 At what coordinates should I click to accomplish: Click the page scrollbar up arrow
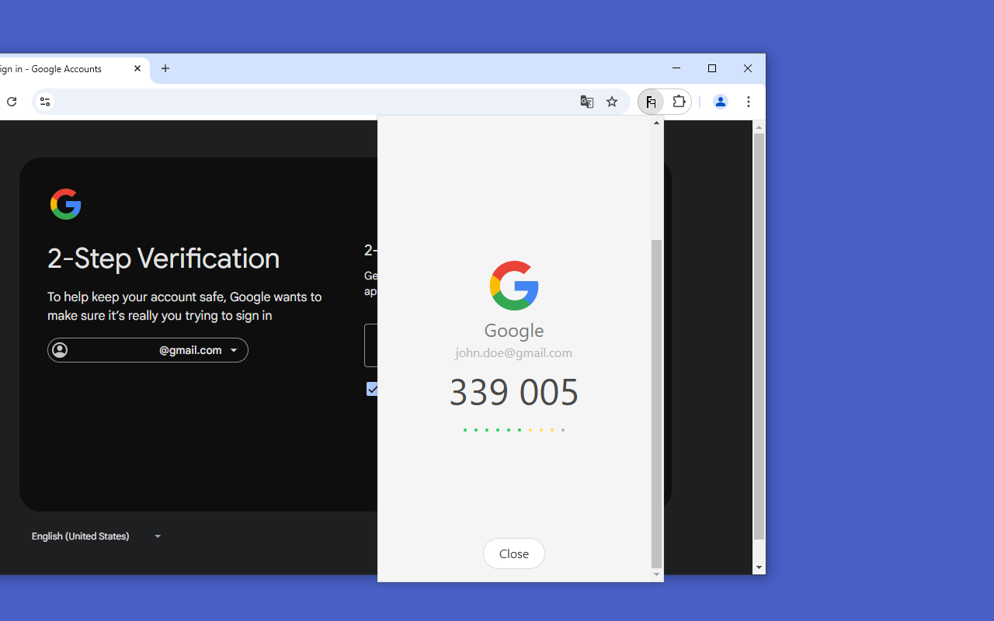(759, 127)
